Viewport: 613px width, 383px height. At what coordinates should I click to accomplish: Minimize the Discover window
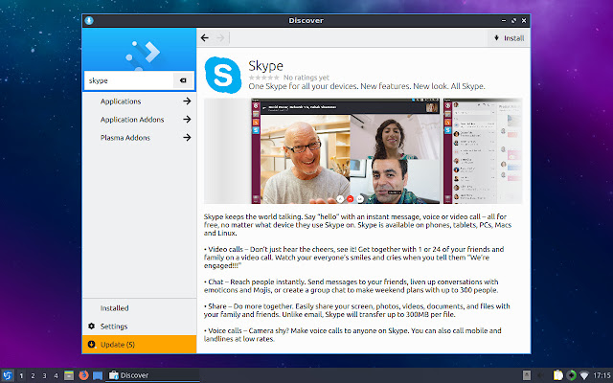(504, 20)
